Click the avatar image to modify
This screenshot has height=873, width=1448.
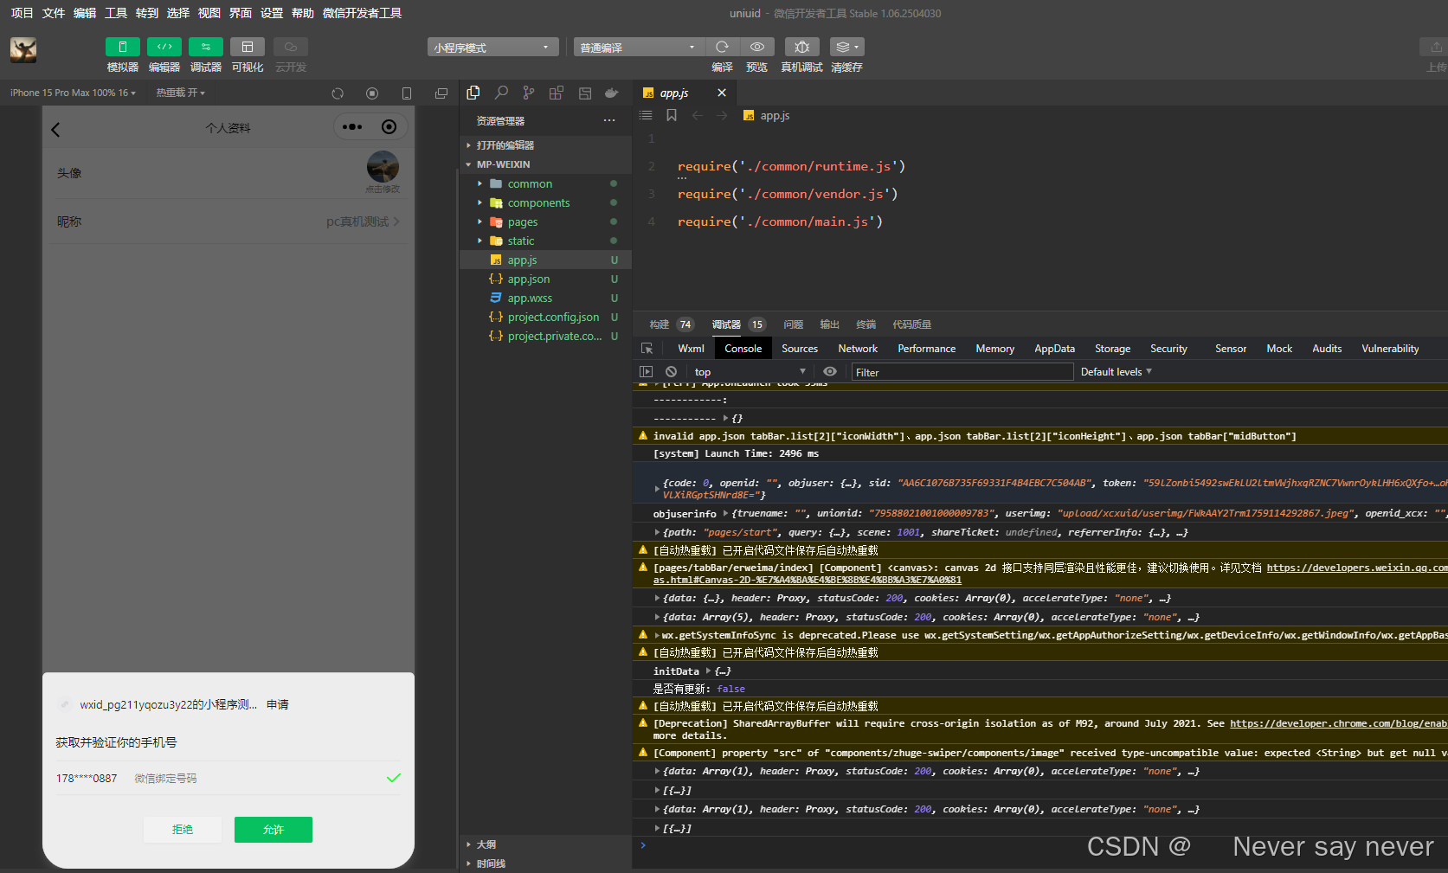coord(383,167)
